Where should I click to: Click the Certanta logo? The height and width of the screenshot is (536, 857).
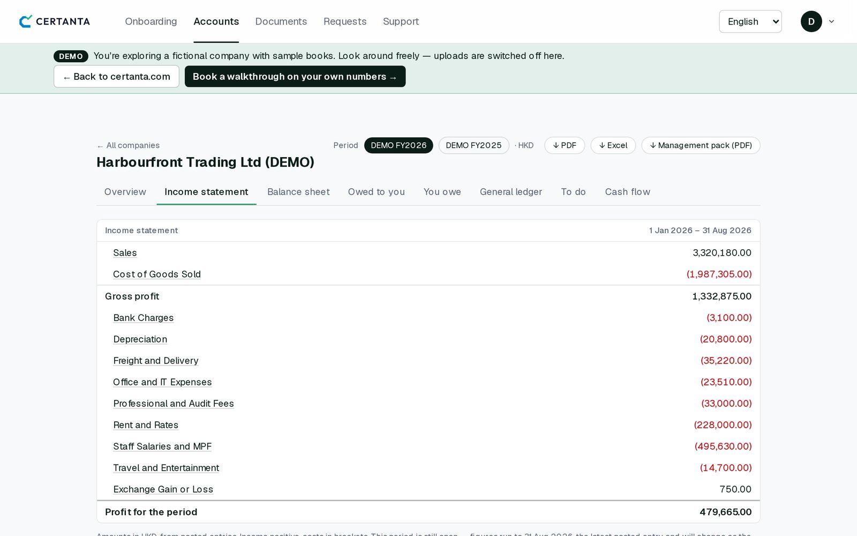(x=55, y=21)
